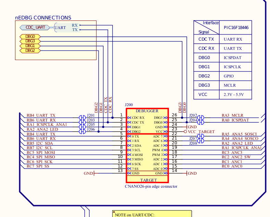Image resolution: width=270 pixels, height=217 pixels.
Task: Select net label RC5_SPI_MOSI
Action: point(41,153)
